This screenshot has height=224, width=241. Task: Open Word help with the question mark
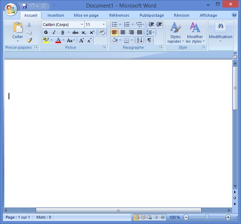click(x=234, y=15)
